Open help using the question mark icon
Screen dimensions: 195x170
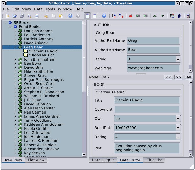click(104, 16)
